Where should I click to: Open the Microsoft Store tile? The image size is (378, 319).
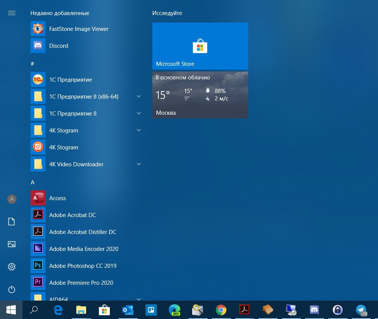click(200, 46)
